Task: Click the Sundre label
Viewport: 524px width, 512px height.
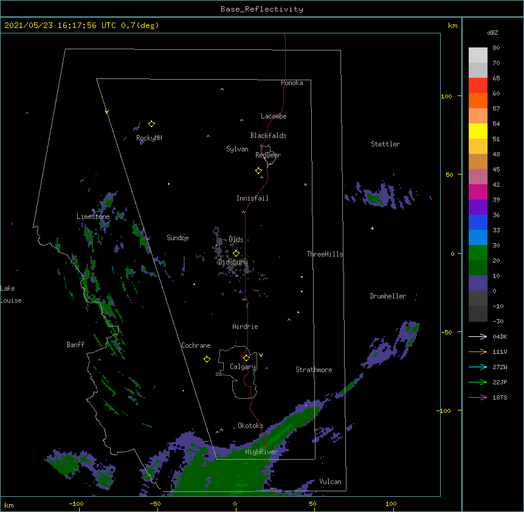Action: click(178, 238)
